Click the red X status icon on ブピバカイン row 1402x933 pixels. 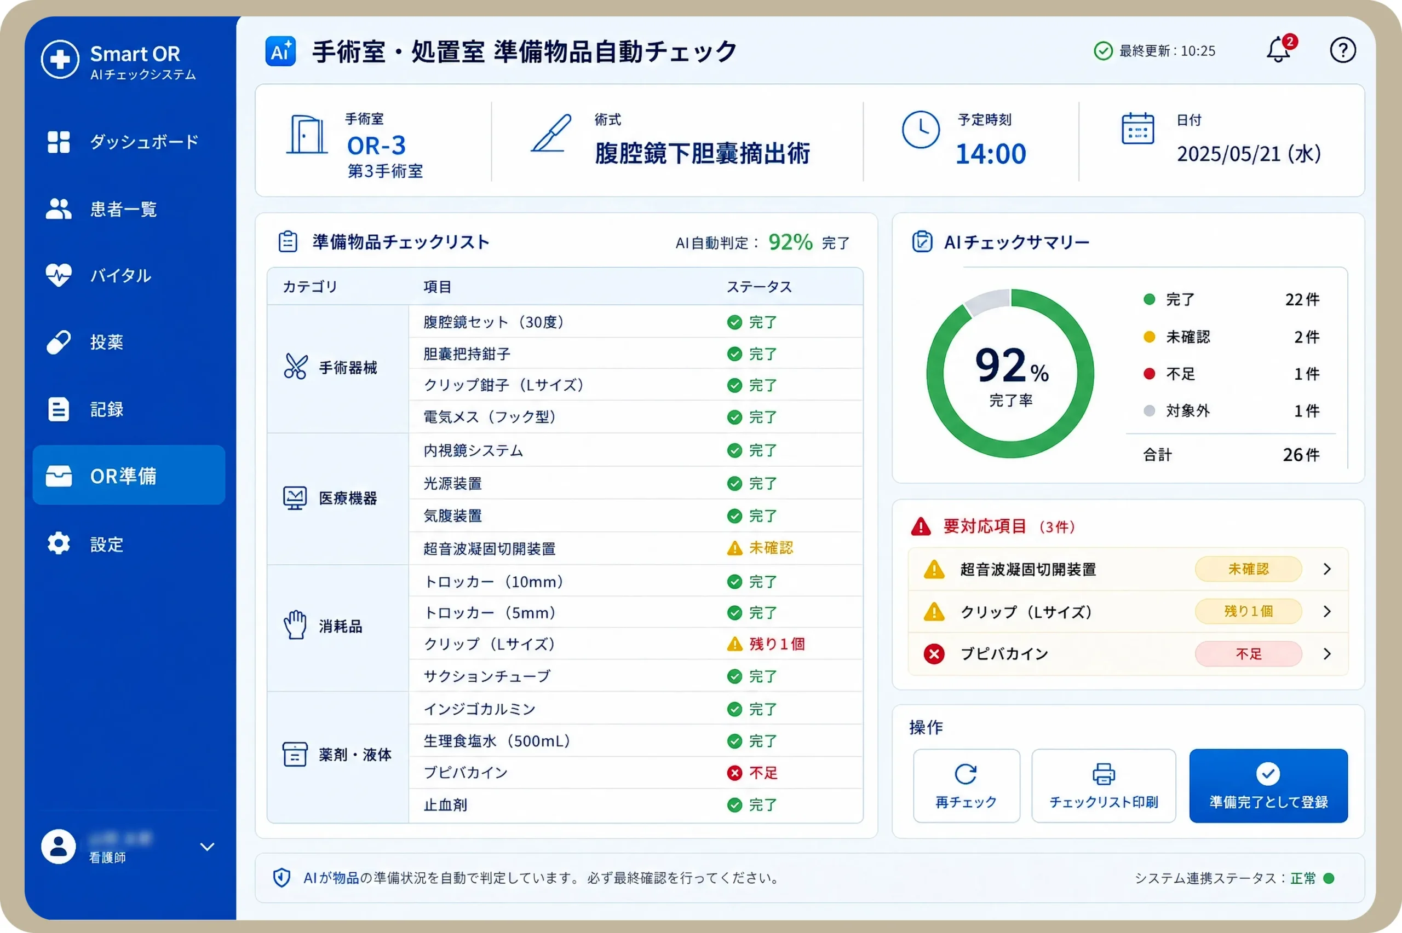(734, 773)
